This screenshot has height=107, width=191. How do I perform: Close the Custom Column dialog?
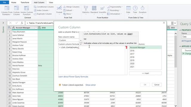point(164,23)
